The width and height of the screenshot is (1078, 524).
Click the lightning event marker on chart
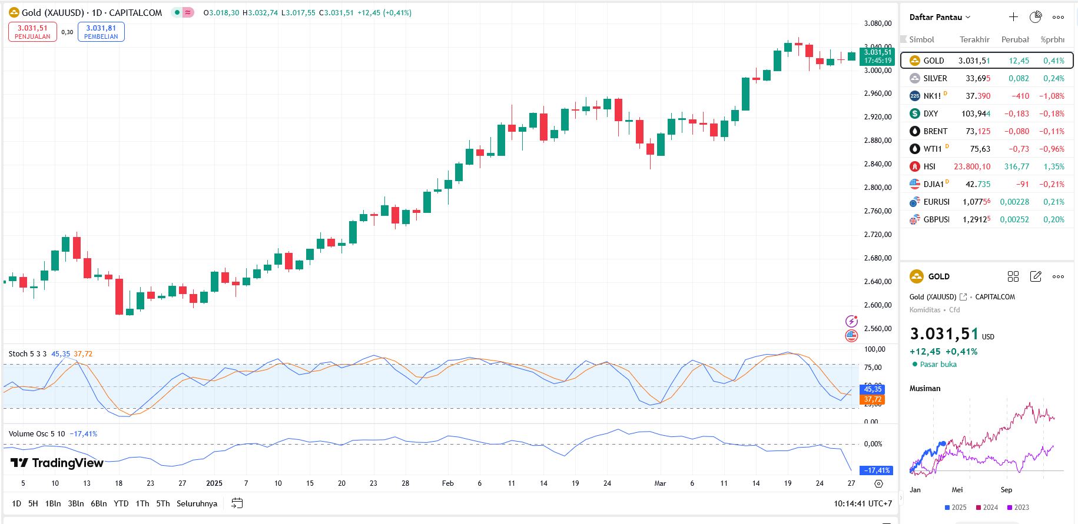(x=851, y=321)
